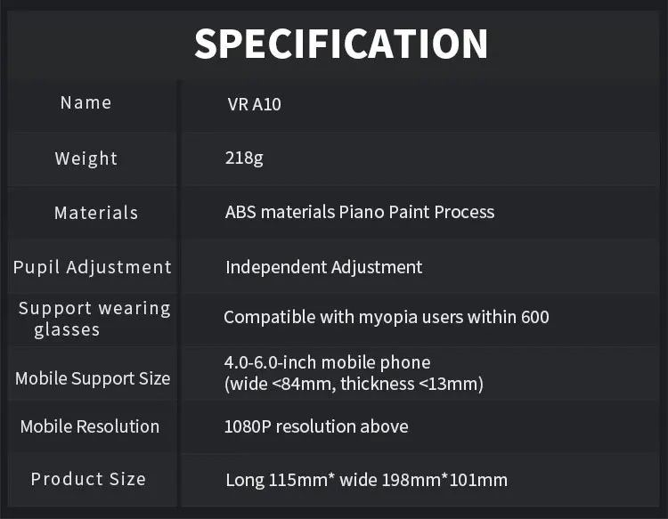Click the "Piano Paint Process" text
This screenshot has height=519, width=668.
pyautogui.click(x=417, y=213)
